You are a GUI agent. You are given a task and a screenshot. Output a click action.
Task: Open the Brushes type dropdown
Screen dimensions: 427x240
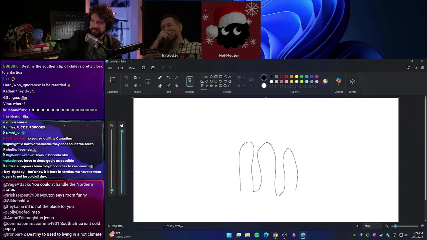point(189,85)
